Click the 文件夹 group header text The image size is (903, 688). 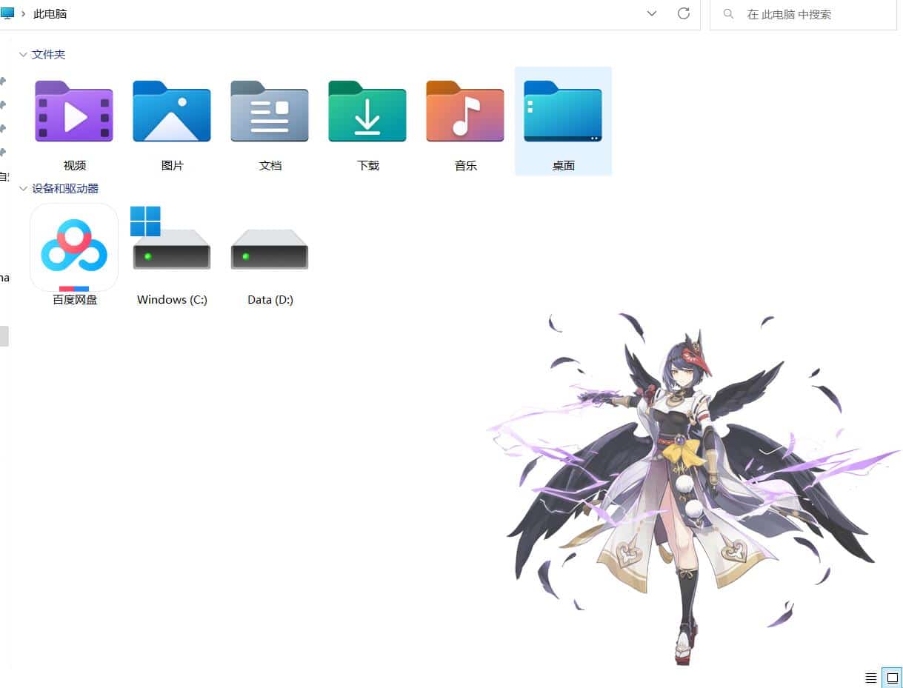49,54
